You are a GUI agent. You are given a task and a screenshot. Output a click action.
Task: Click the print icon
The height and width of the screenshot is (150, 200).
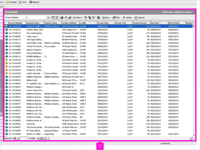point(62,18)
